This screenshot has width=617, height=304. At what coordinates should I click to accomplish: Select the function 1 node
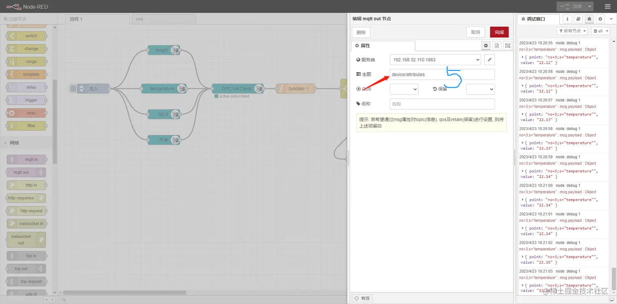pyautogui.click(x=295, y=88)
